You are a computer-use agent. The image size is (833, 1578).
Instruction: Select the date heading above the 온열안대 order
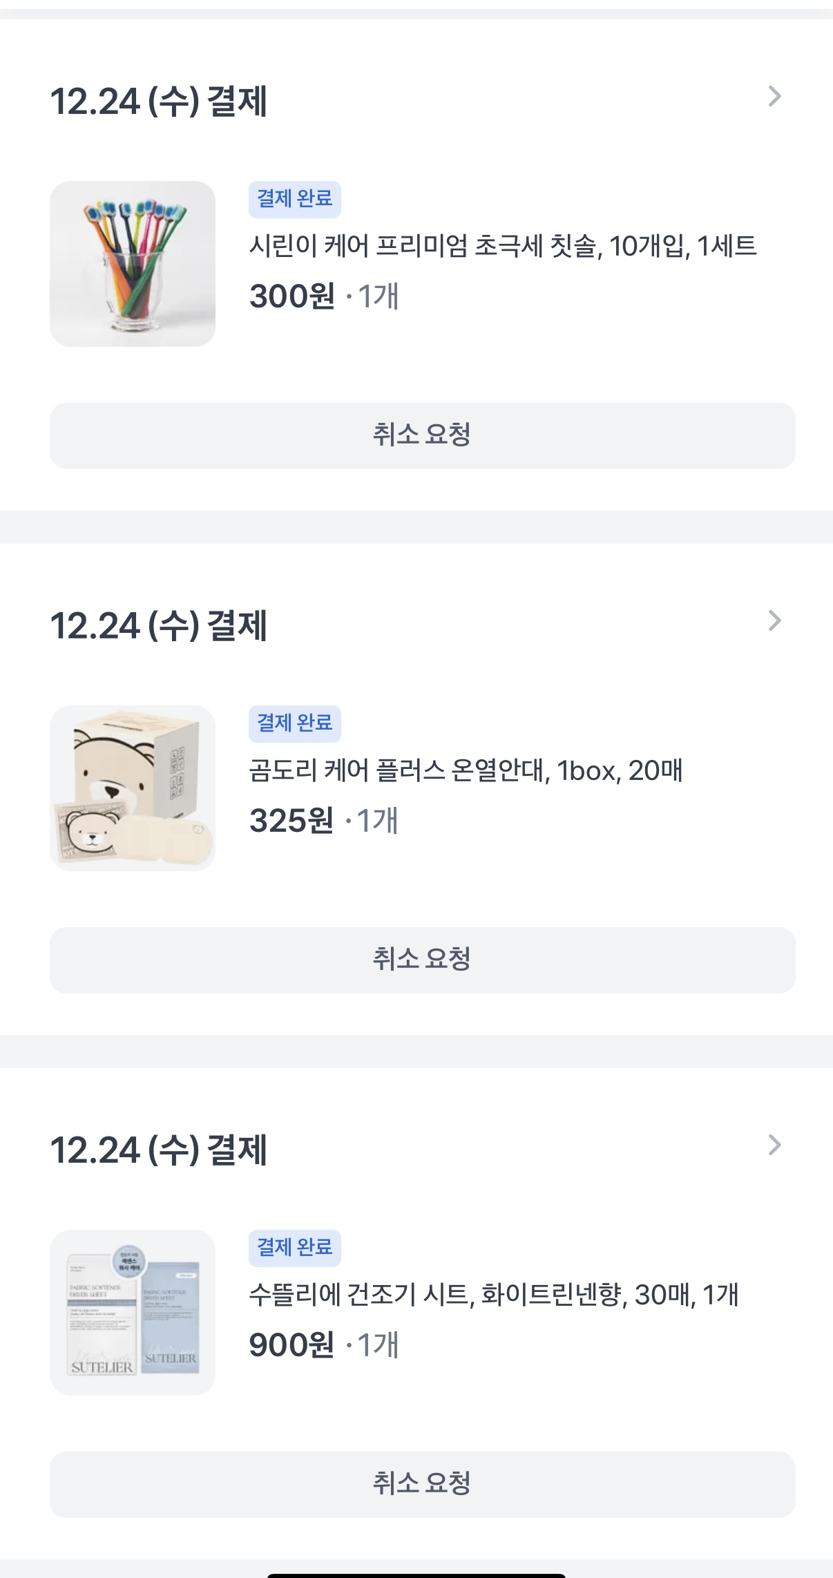pyautogui.click(x=159, y=626)
